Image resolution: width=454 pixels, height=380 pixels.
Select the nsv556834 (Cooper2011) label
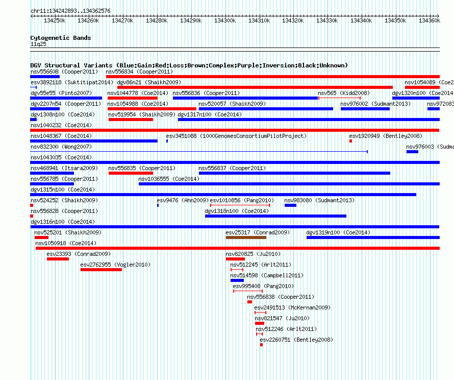(139, 72)
